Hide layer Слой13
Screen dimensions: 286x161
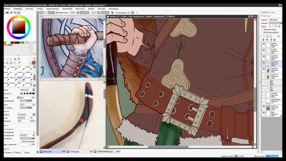[x=264, y=56]
